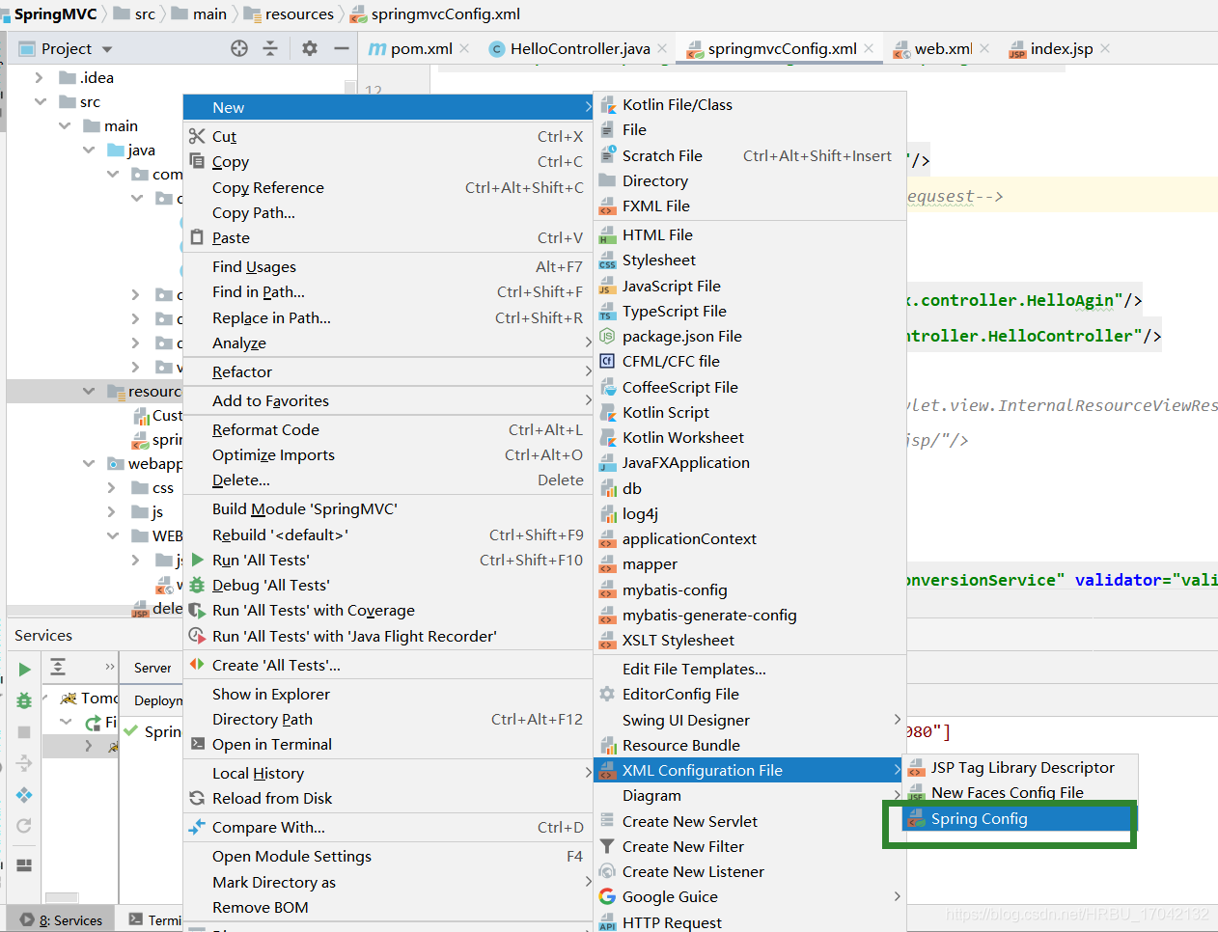Viewport: 1218px width, 932px height.
Task: Open the Google Guice submenu arrow
Action: (x=897, y=896)
